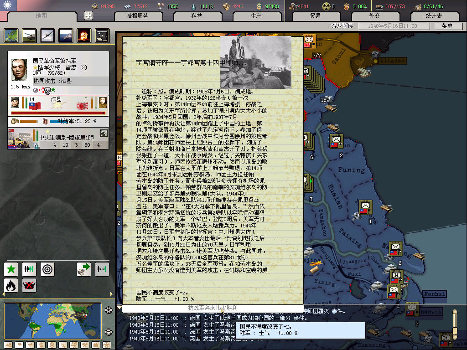Open the 科技 (Technology) tab
Screen dimensions: 467x350
coord(197,16)
